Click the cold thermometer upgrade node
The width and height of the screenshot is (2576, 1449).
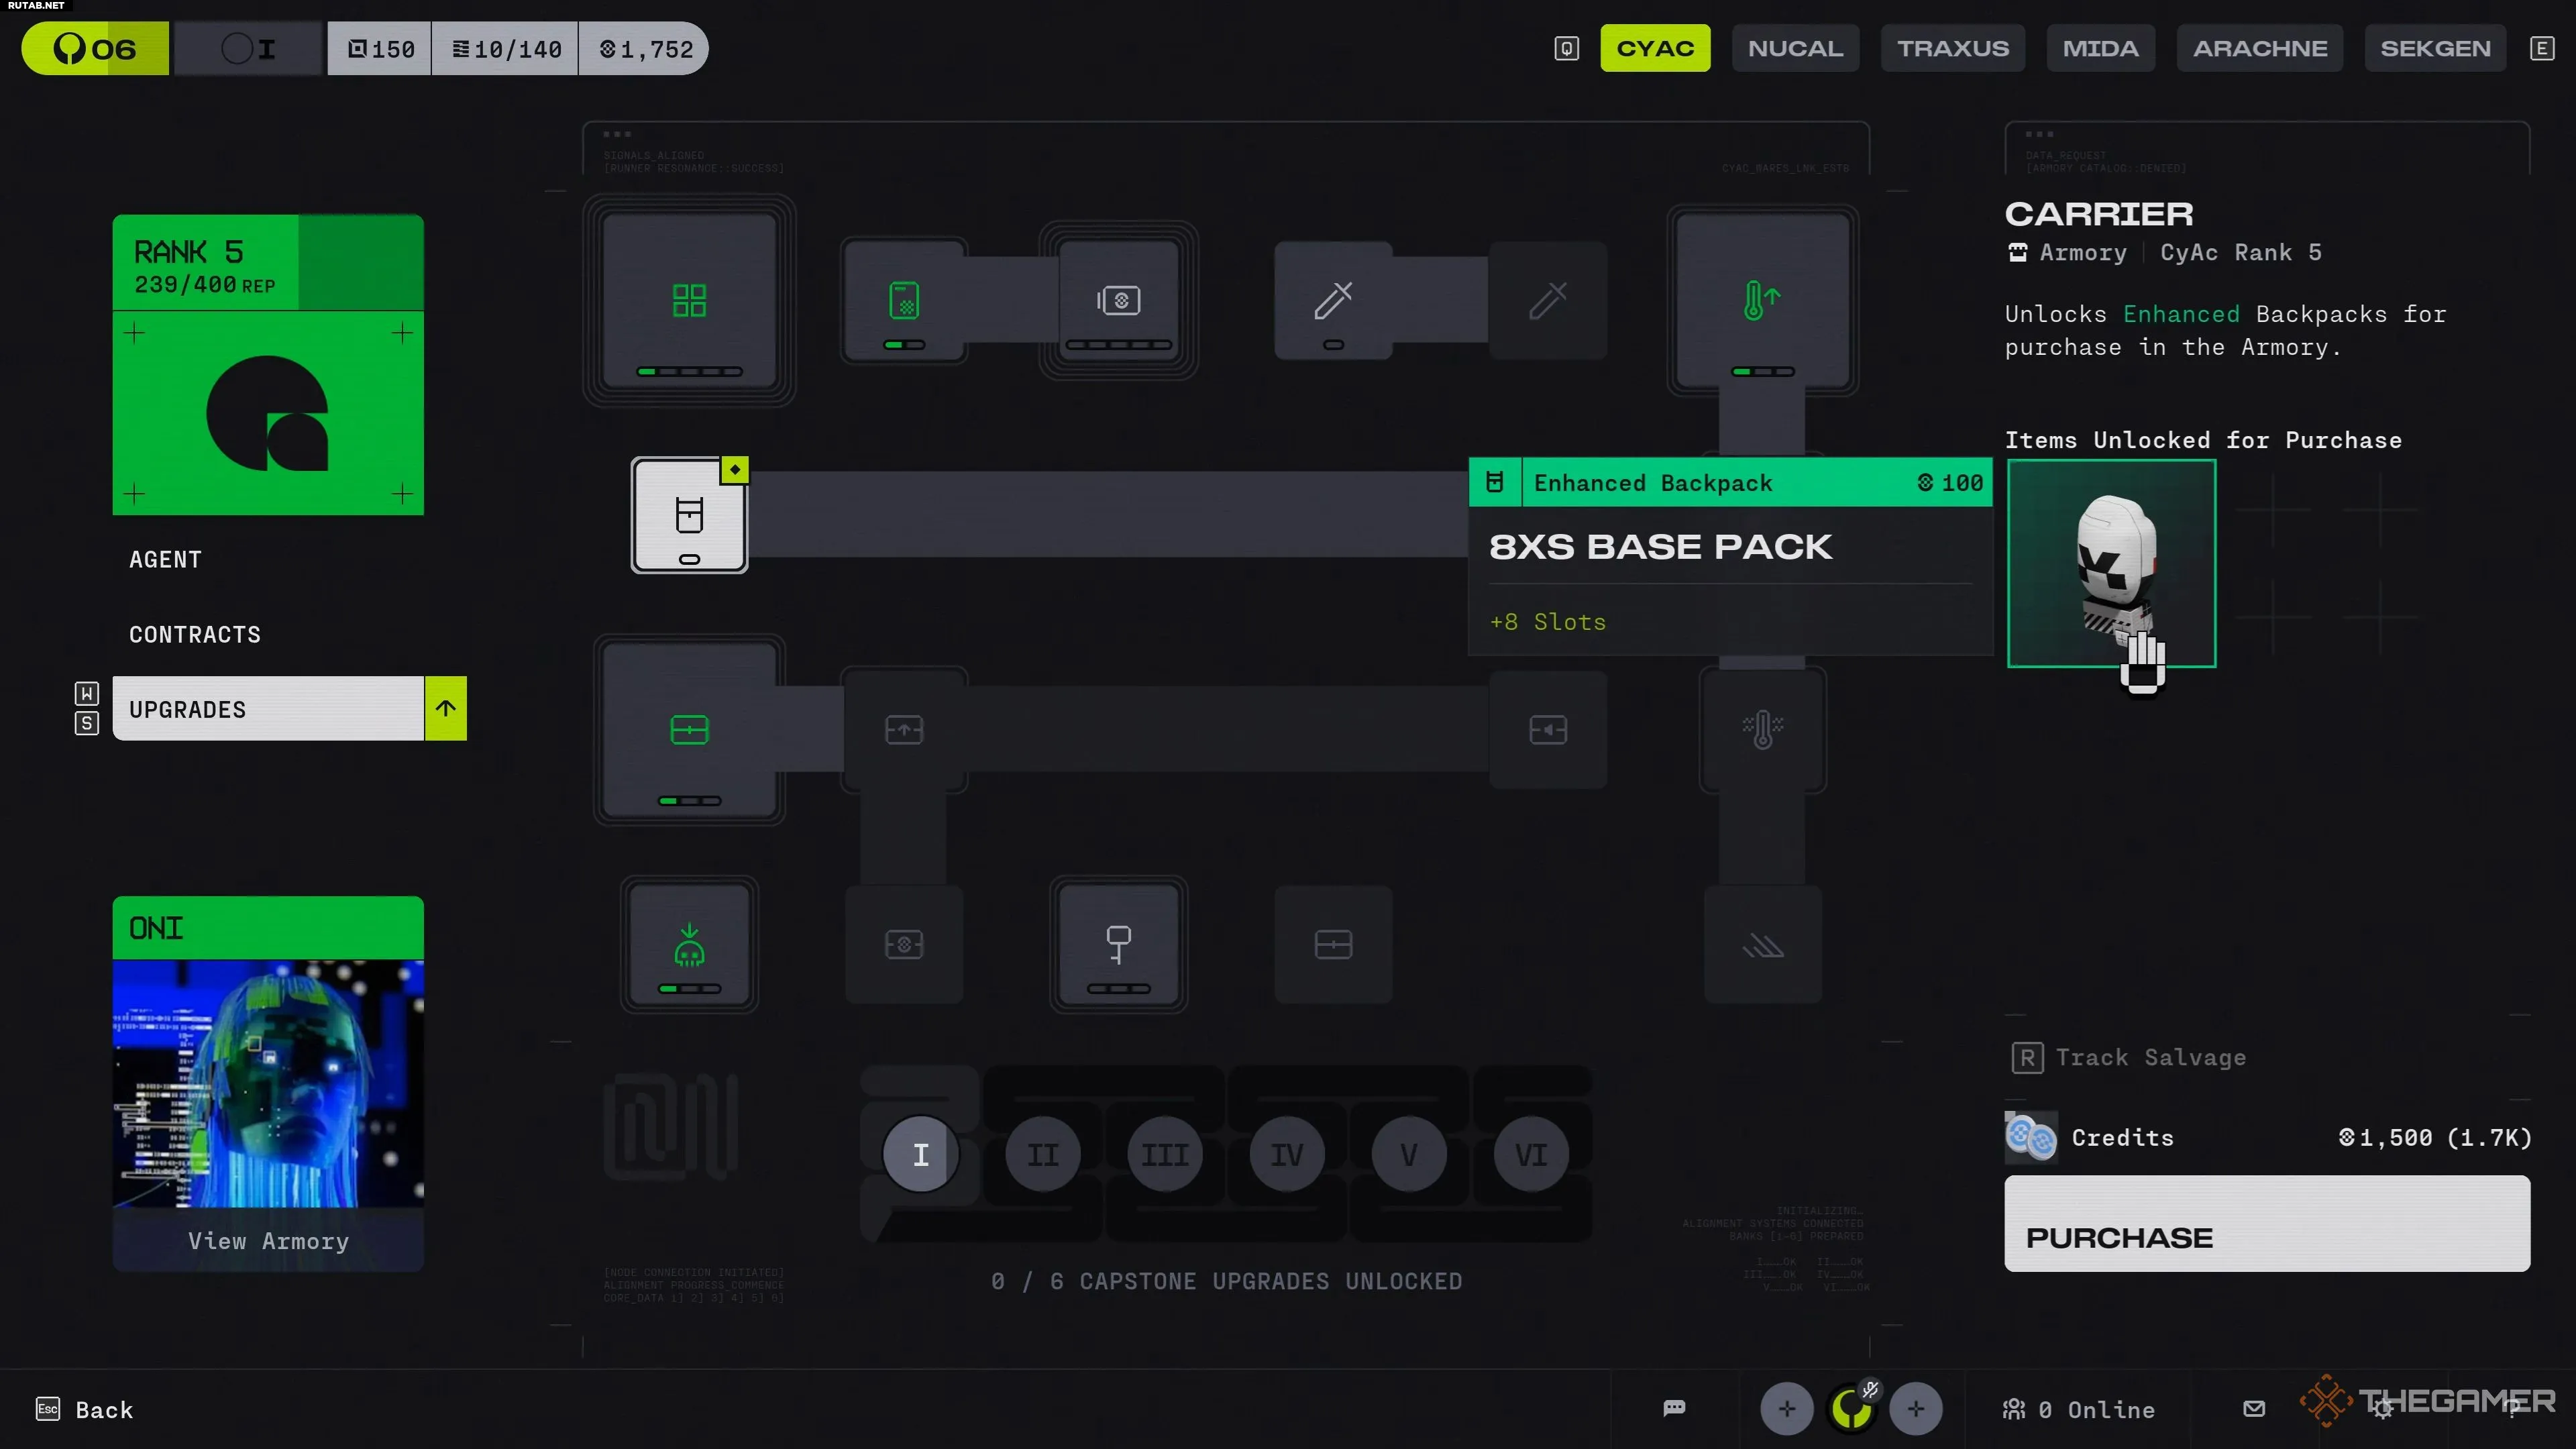1762,730
